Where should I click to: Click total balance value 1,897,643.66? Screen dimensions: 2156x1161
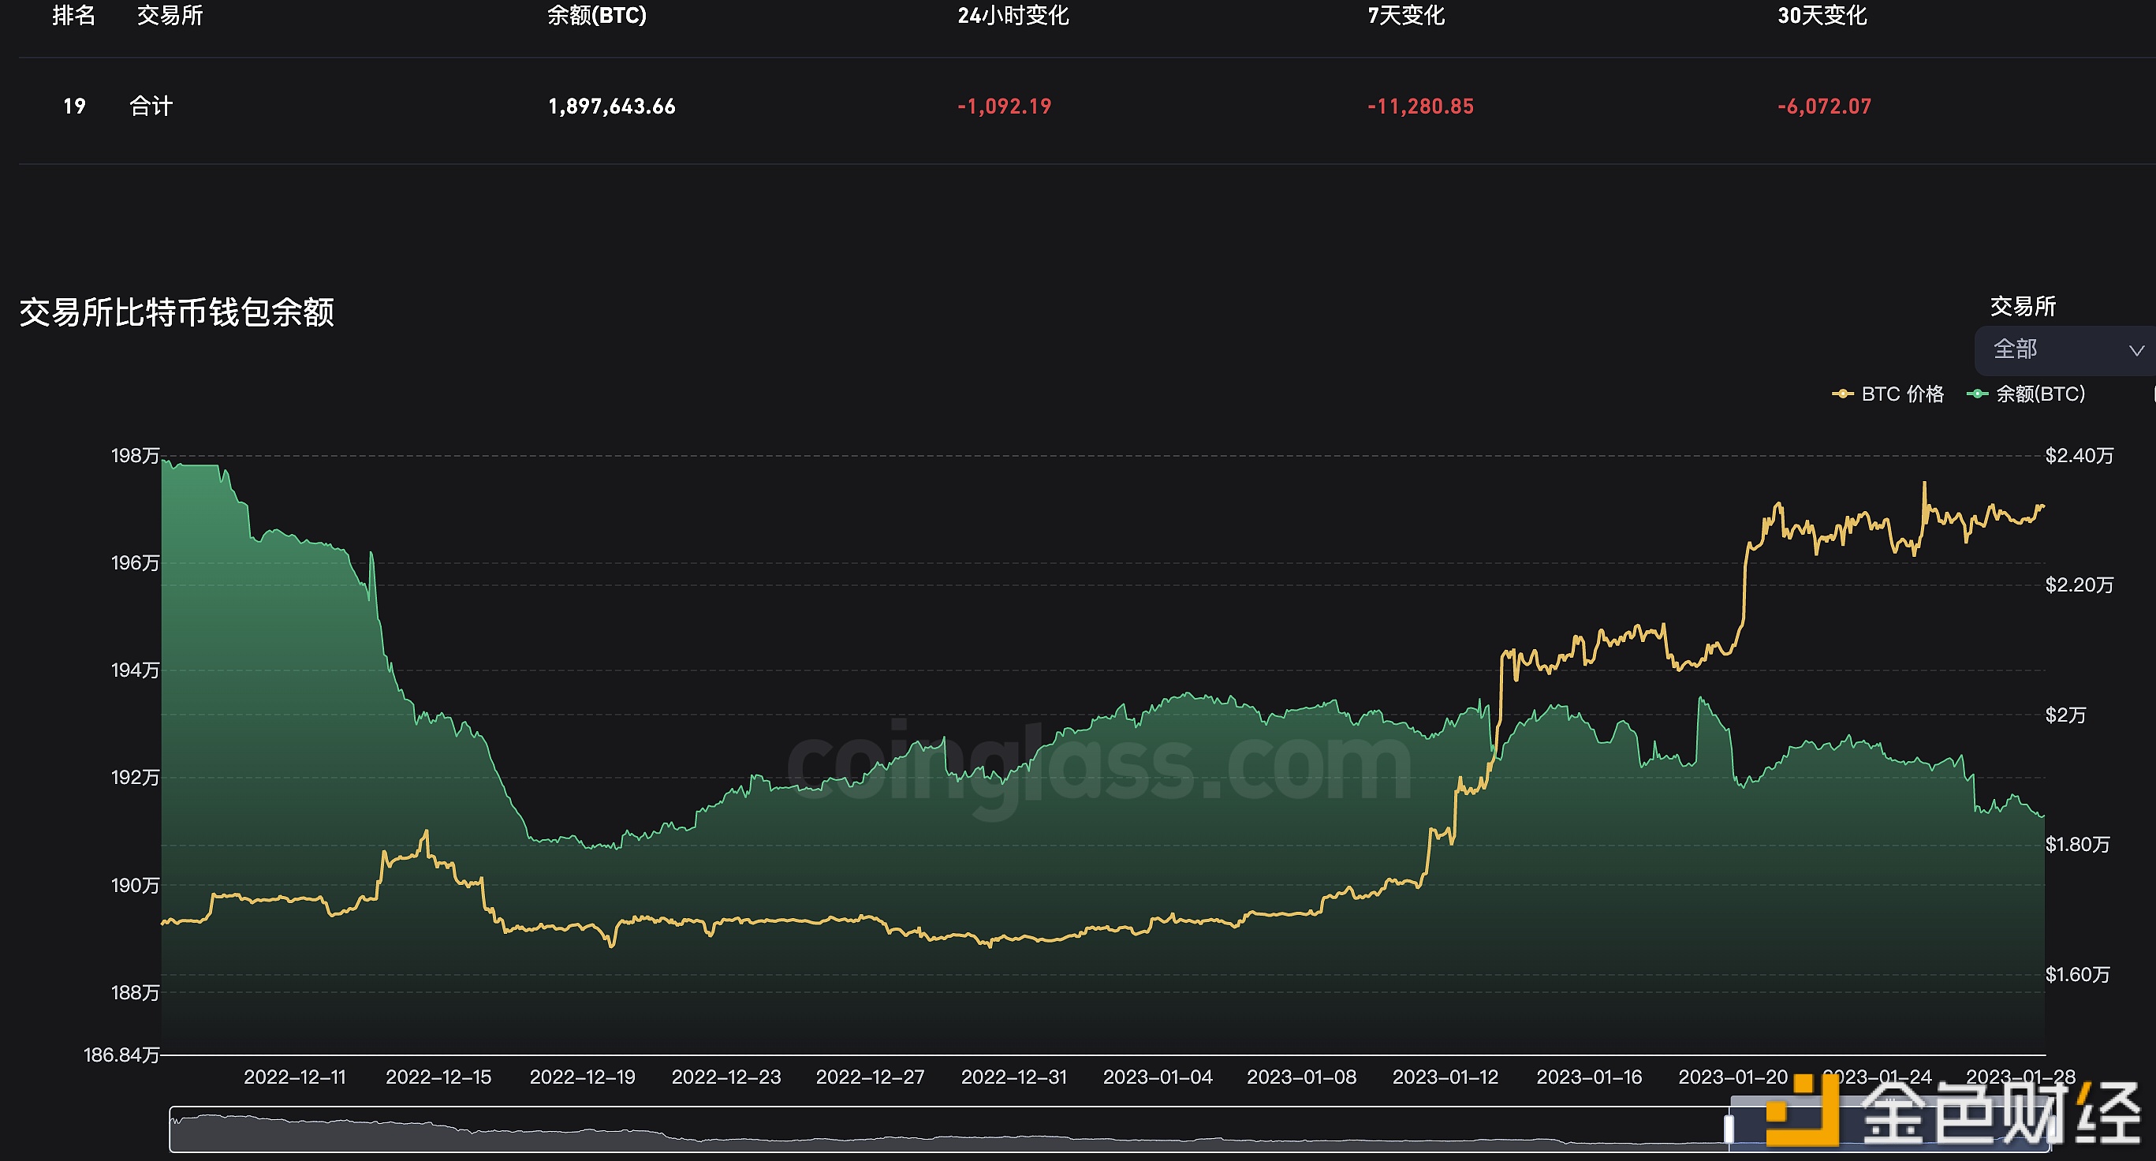tap(611, 106)
